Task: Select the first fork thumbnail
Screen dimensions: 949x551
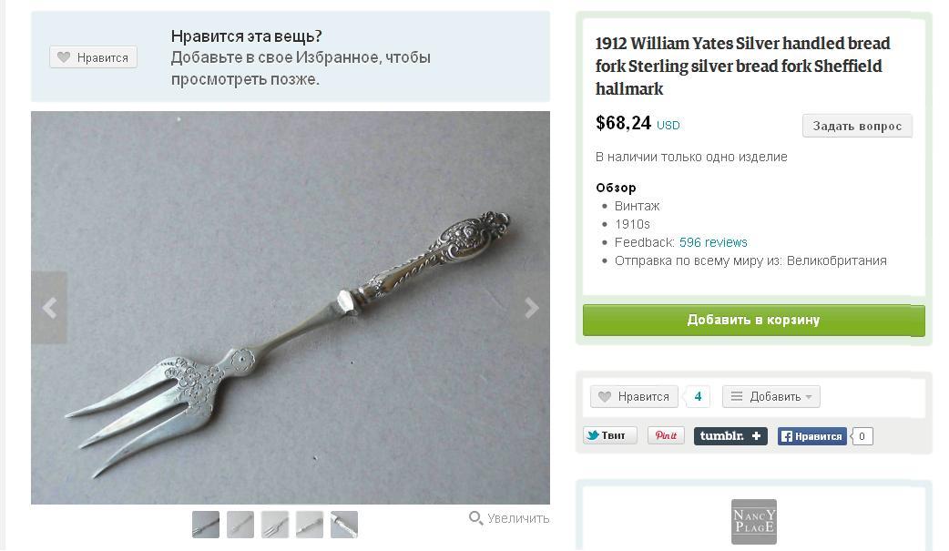Action: click(206, 525)
